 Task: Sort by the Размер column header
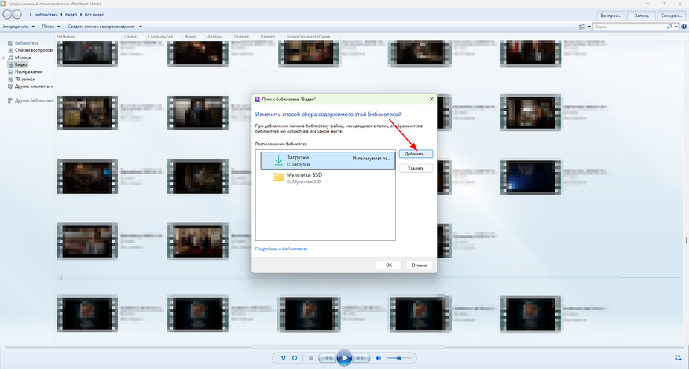point(268,37)
